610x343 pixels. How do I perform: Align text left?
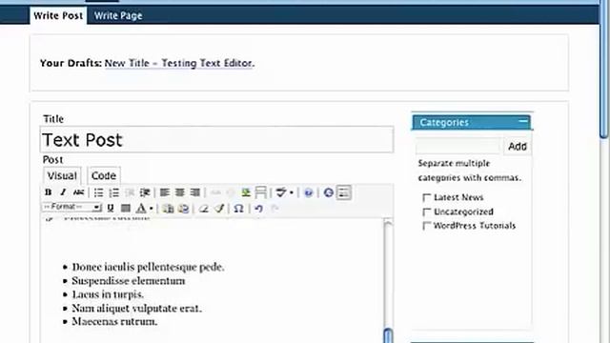(x=165, y=192)
